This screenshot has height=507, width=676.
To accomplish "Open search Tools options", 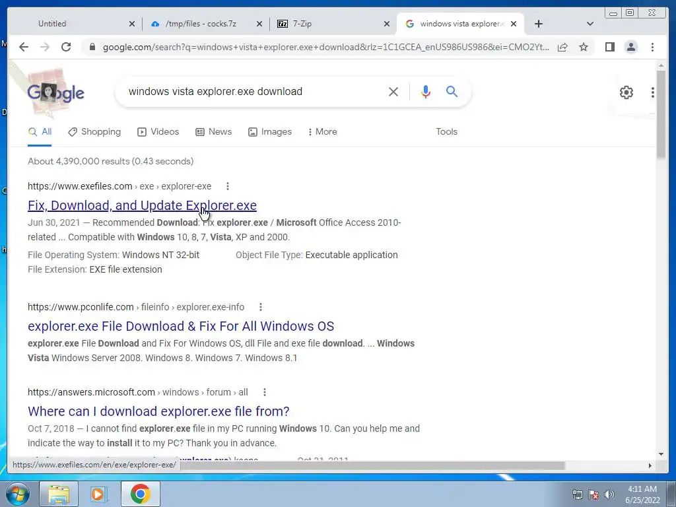I will click(446, 131).
